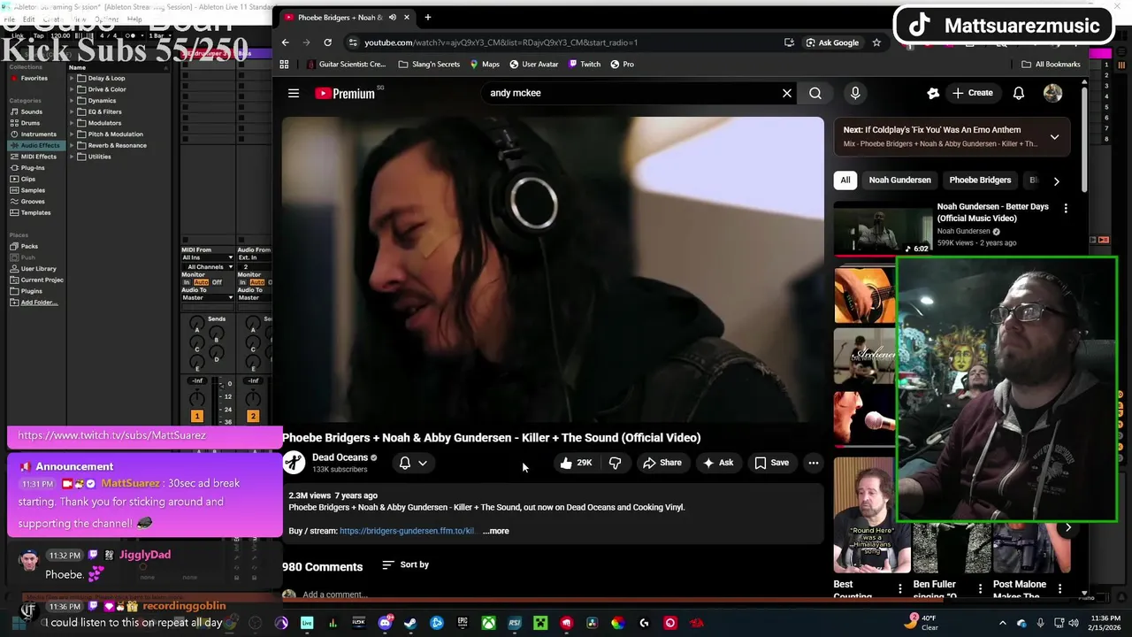Select the All filter chip

[x=845, y=180]
